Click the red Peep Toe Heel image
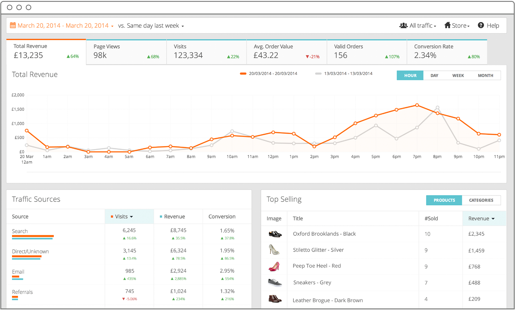 [274, 266]
